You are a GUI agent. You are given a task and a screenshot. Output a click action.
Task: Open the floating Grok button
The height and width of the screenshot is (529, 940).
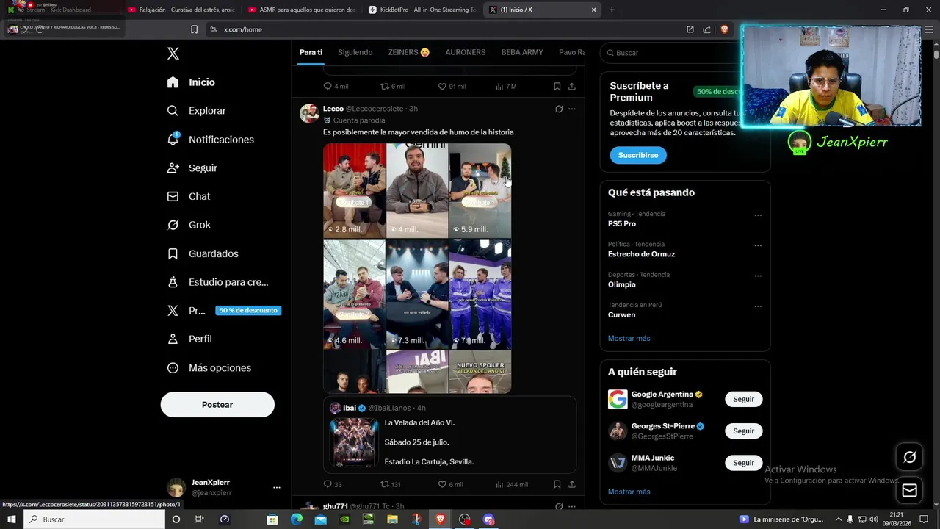click(x=909, y=458)
